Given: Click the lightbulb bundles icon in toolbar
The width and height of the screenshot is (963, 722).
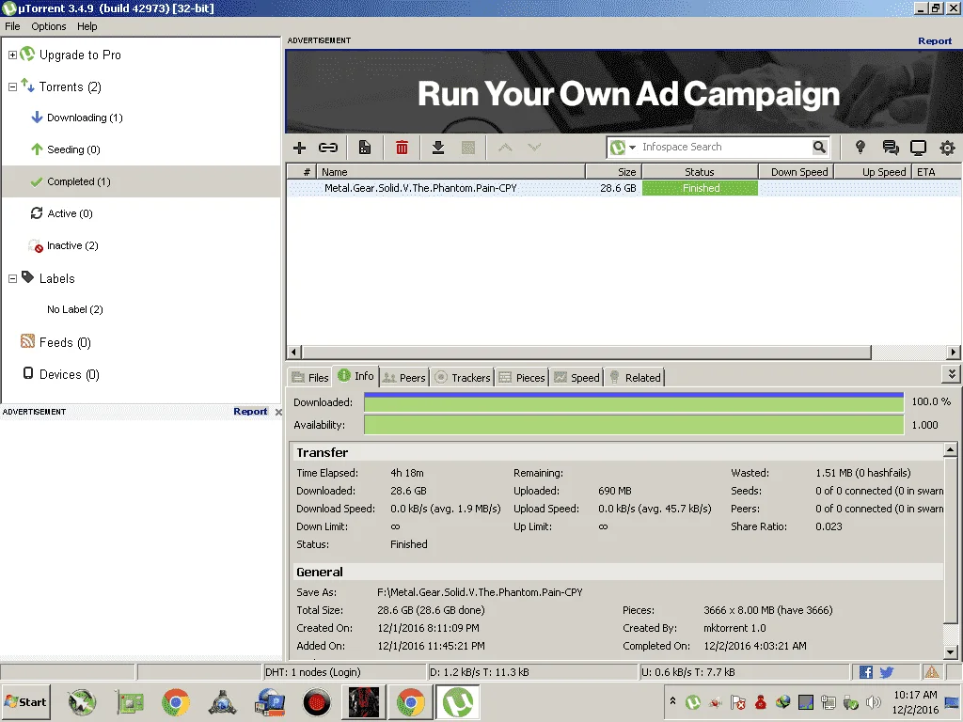Looking at the screenshot, I should click(860, 148).
